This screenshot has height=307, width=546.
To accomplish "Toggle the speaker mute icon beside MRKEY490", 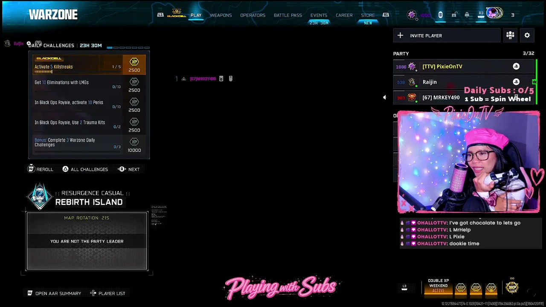I will 384,98.
